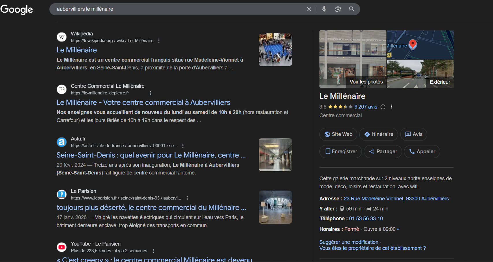This screenshot has width=493, height=262.
Task: Open more options for YouTube result
Action: pos(153,251)
